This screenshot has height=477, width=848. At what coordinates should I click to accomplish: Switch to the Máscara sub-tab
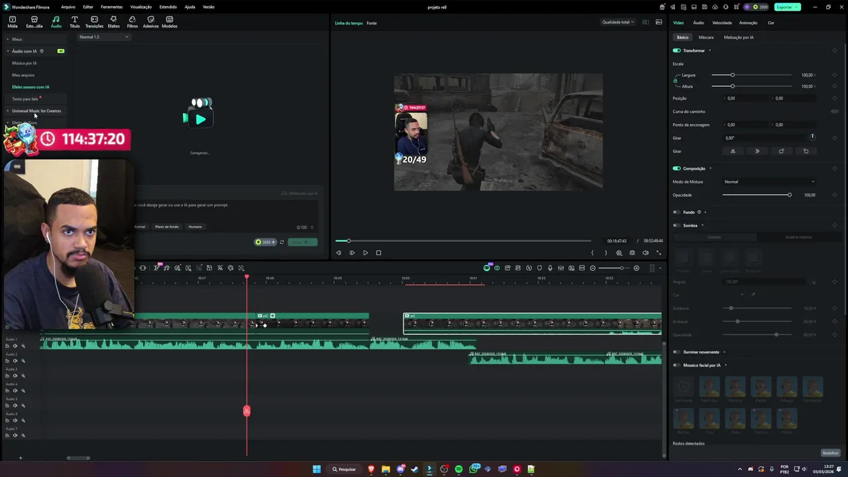tap(706, 37)
